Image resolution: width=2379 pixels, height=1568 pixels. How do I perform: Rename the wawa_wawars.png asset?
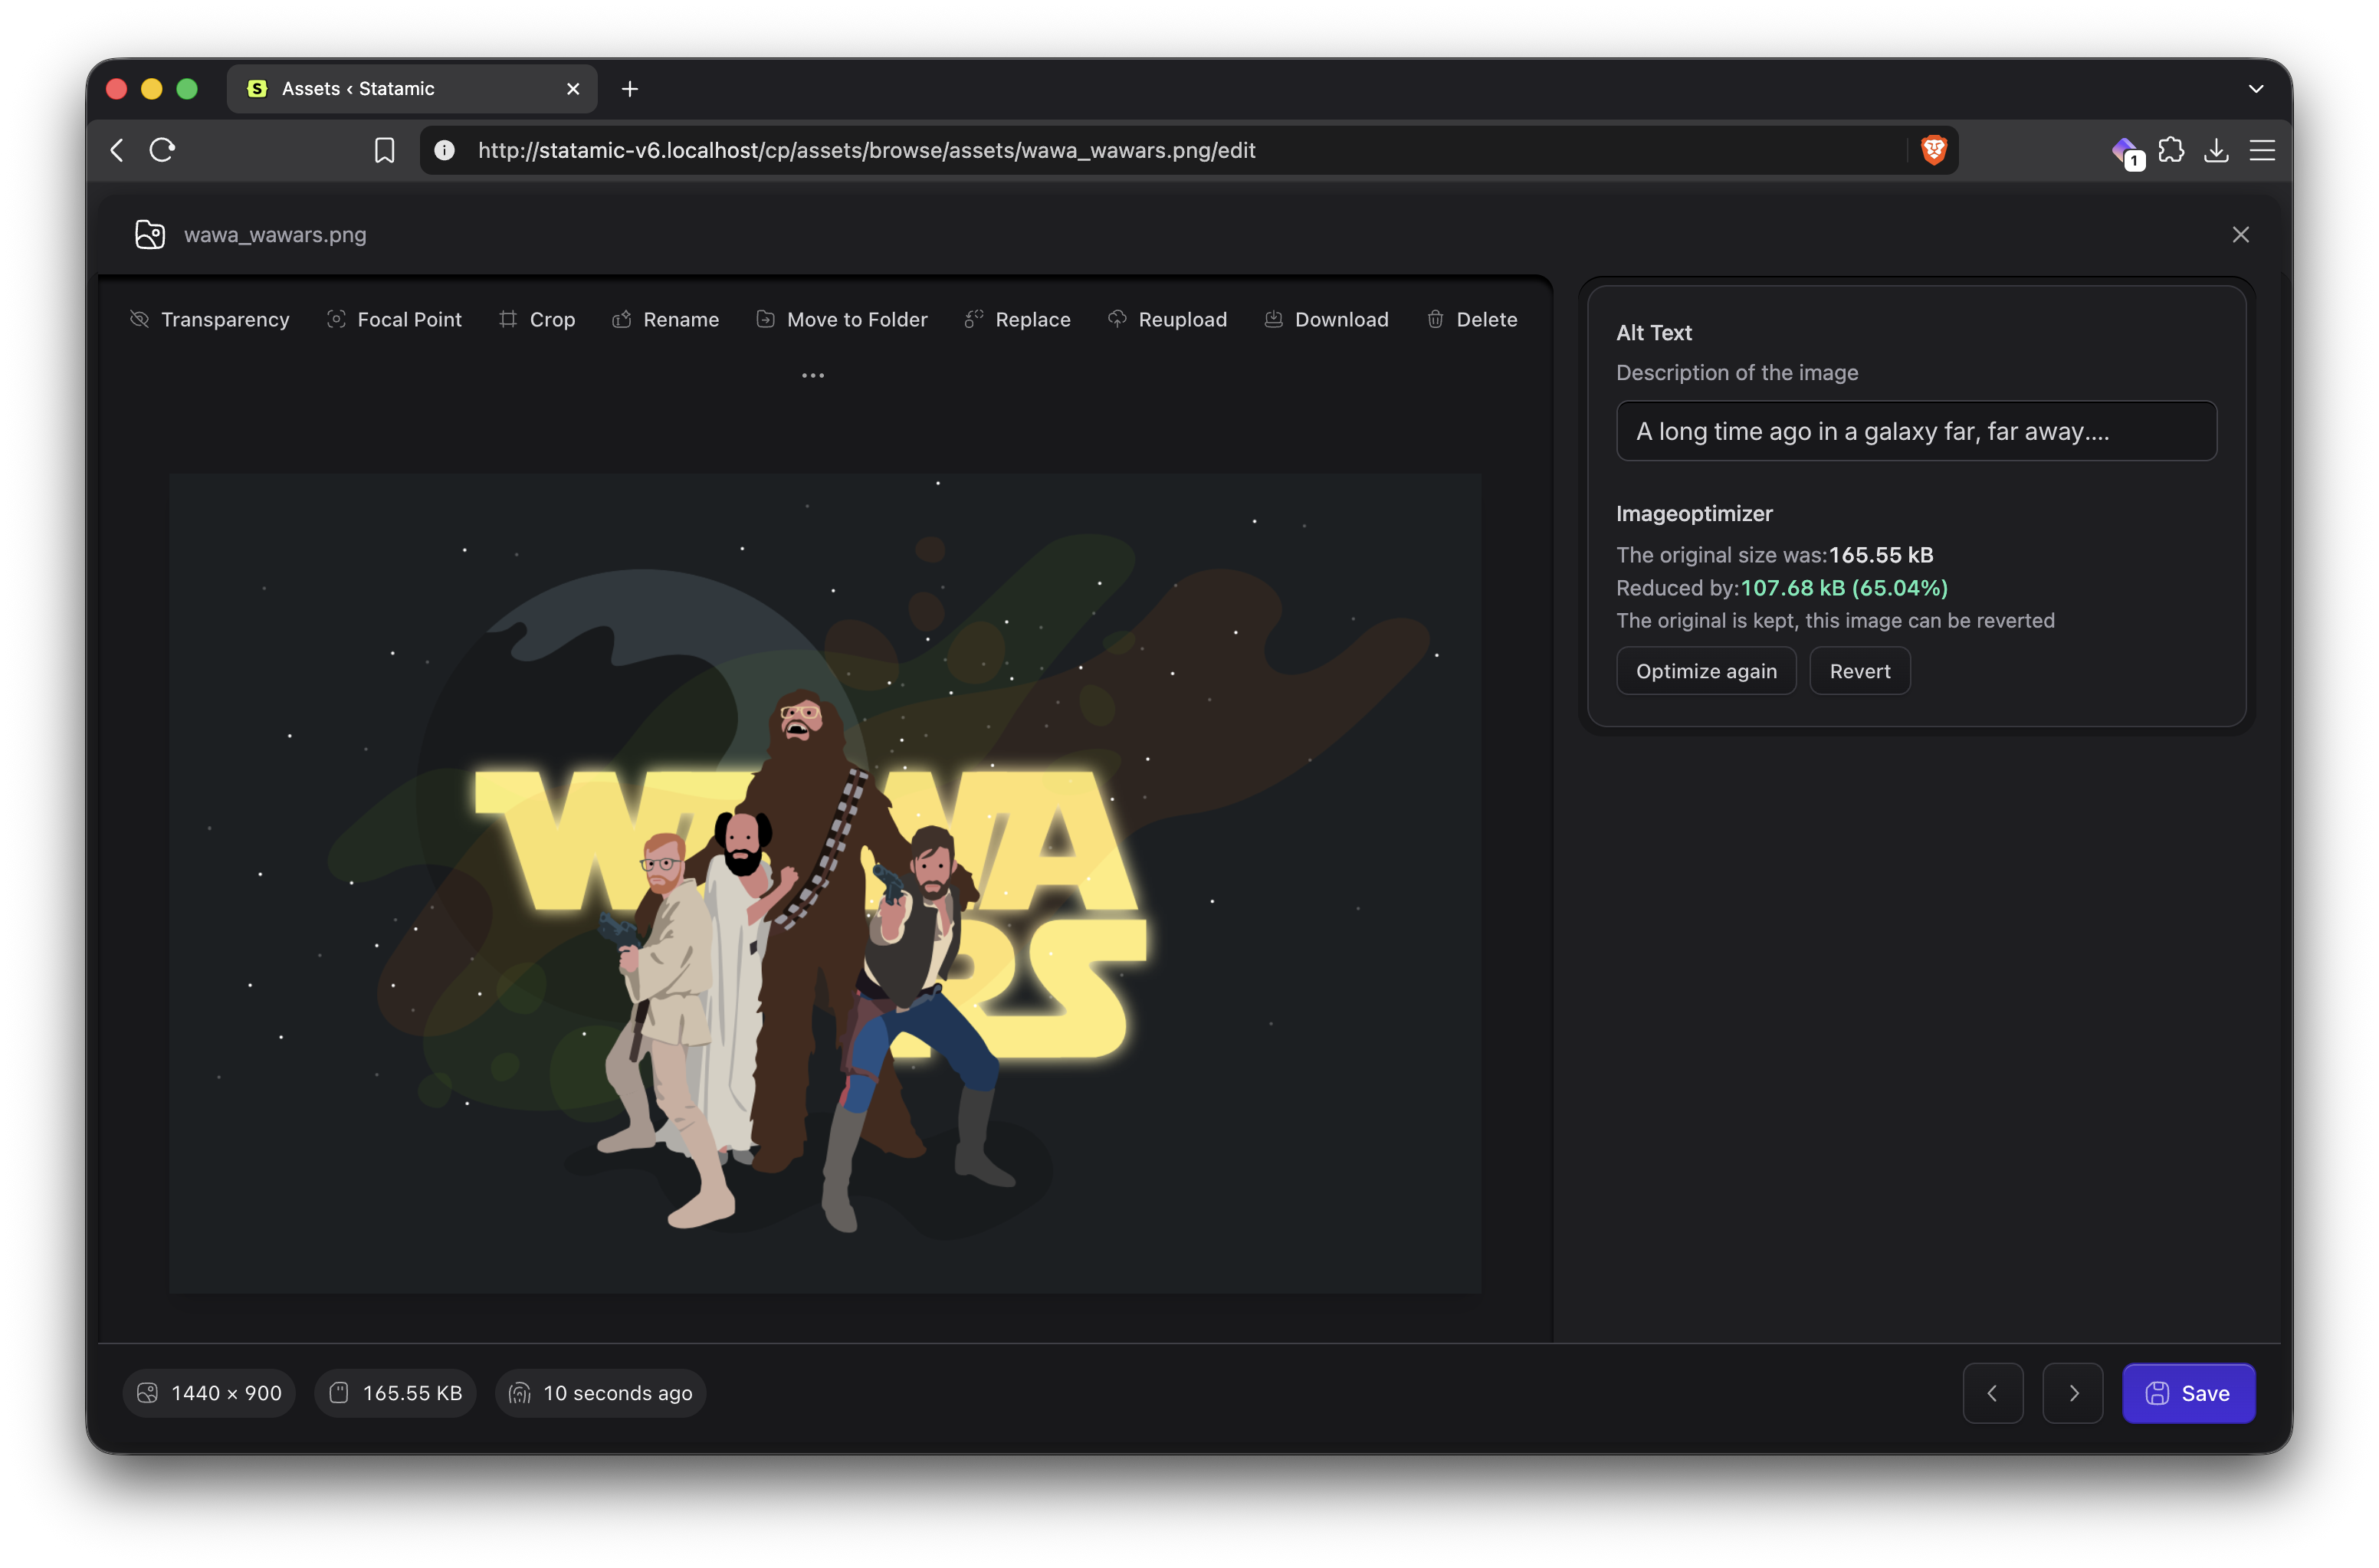tap(665, 319)
